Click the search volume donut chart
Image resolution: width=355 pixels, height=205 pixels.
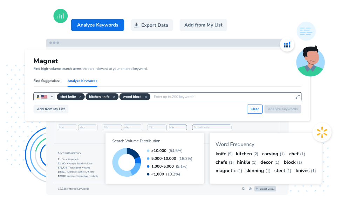click(x=127, y=162)
